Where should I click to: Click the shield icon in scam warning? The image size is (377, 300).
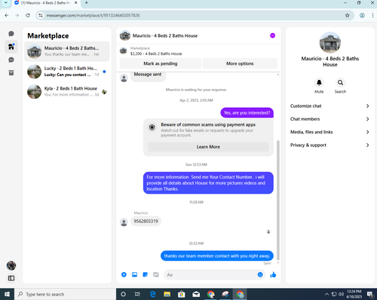coord(152,127)
